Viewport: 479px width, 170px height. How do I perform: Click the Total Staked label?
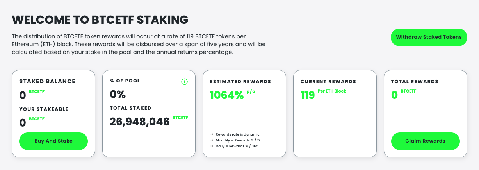point(130,108)
